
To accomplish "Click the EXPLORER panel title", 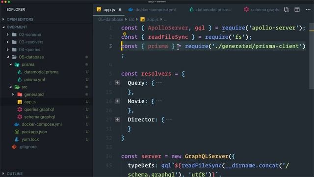I will click(x=16, y=9).
